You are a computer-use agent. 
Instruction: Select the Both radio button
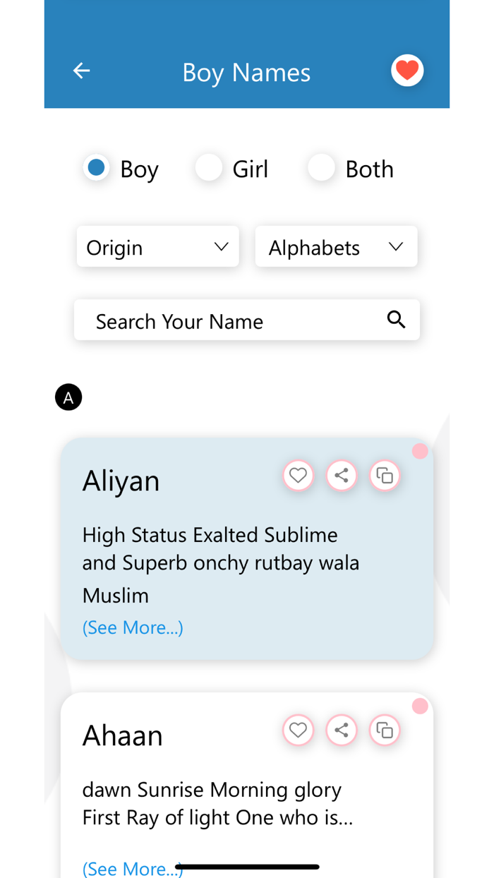click(321, 167)
